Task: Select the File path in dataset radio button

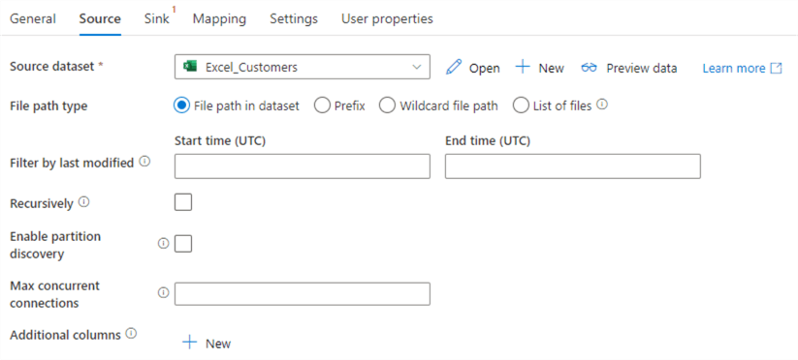Action: [181, 105]
